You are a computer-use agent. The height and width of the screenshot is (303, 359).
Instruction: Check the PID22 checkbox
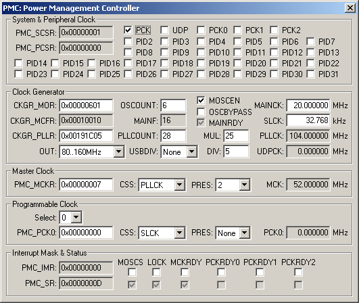pyautogui.click(x=310, y=63)
